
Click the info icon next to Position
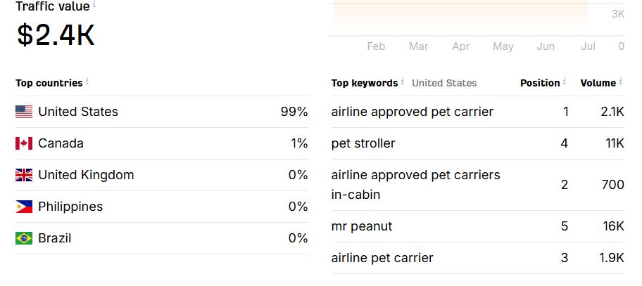(x=565, y=82)
